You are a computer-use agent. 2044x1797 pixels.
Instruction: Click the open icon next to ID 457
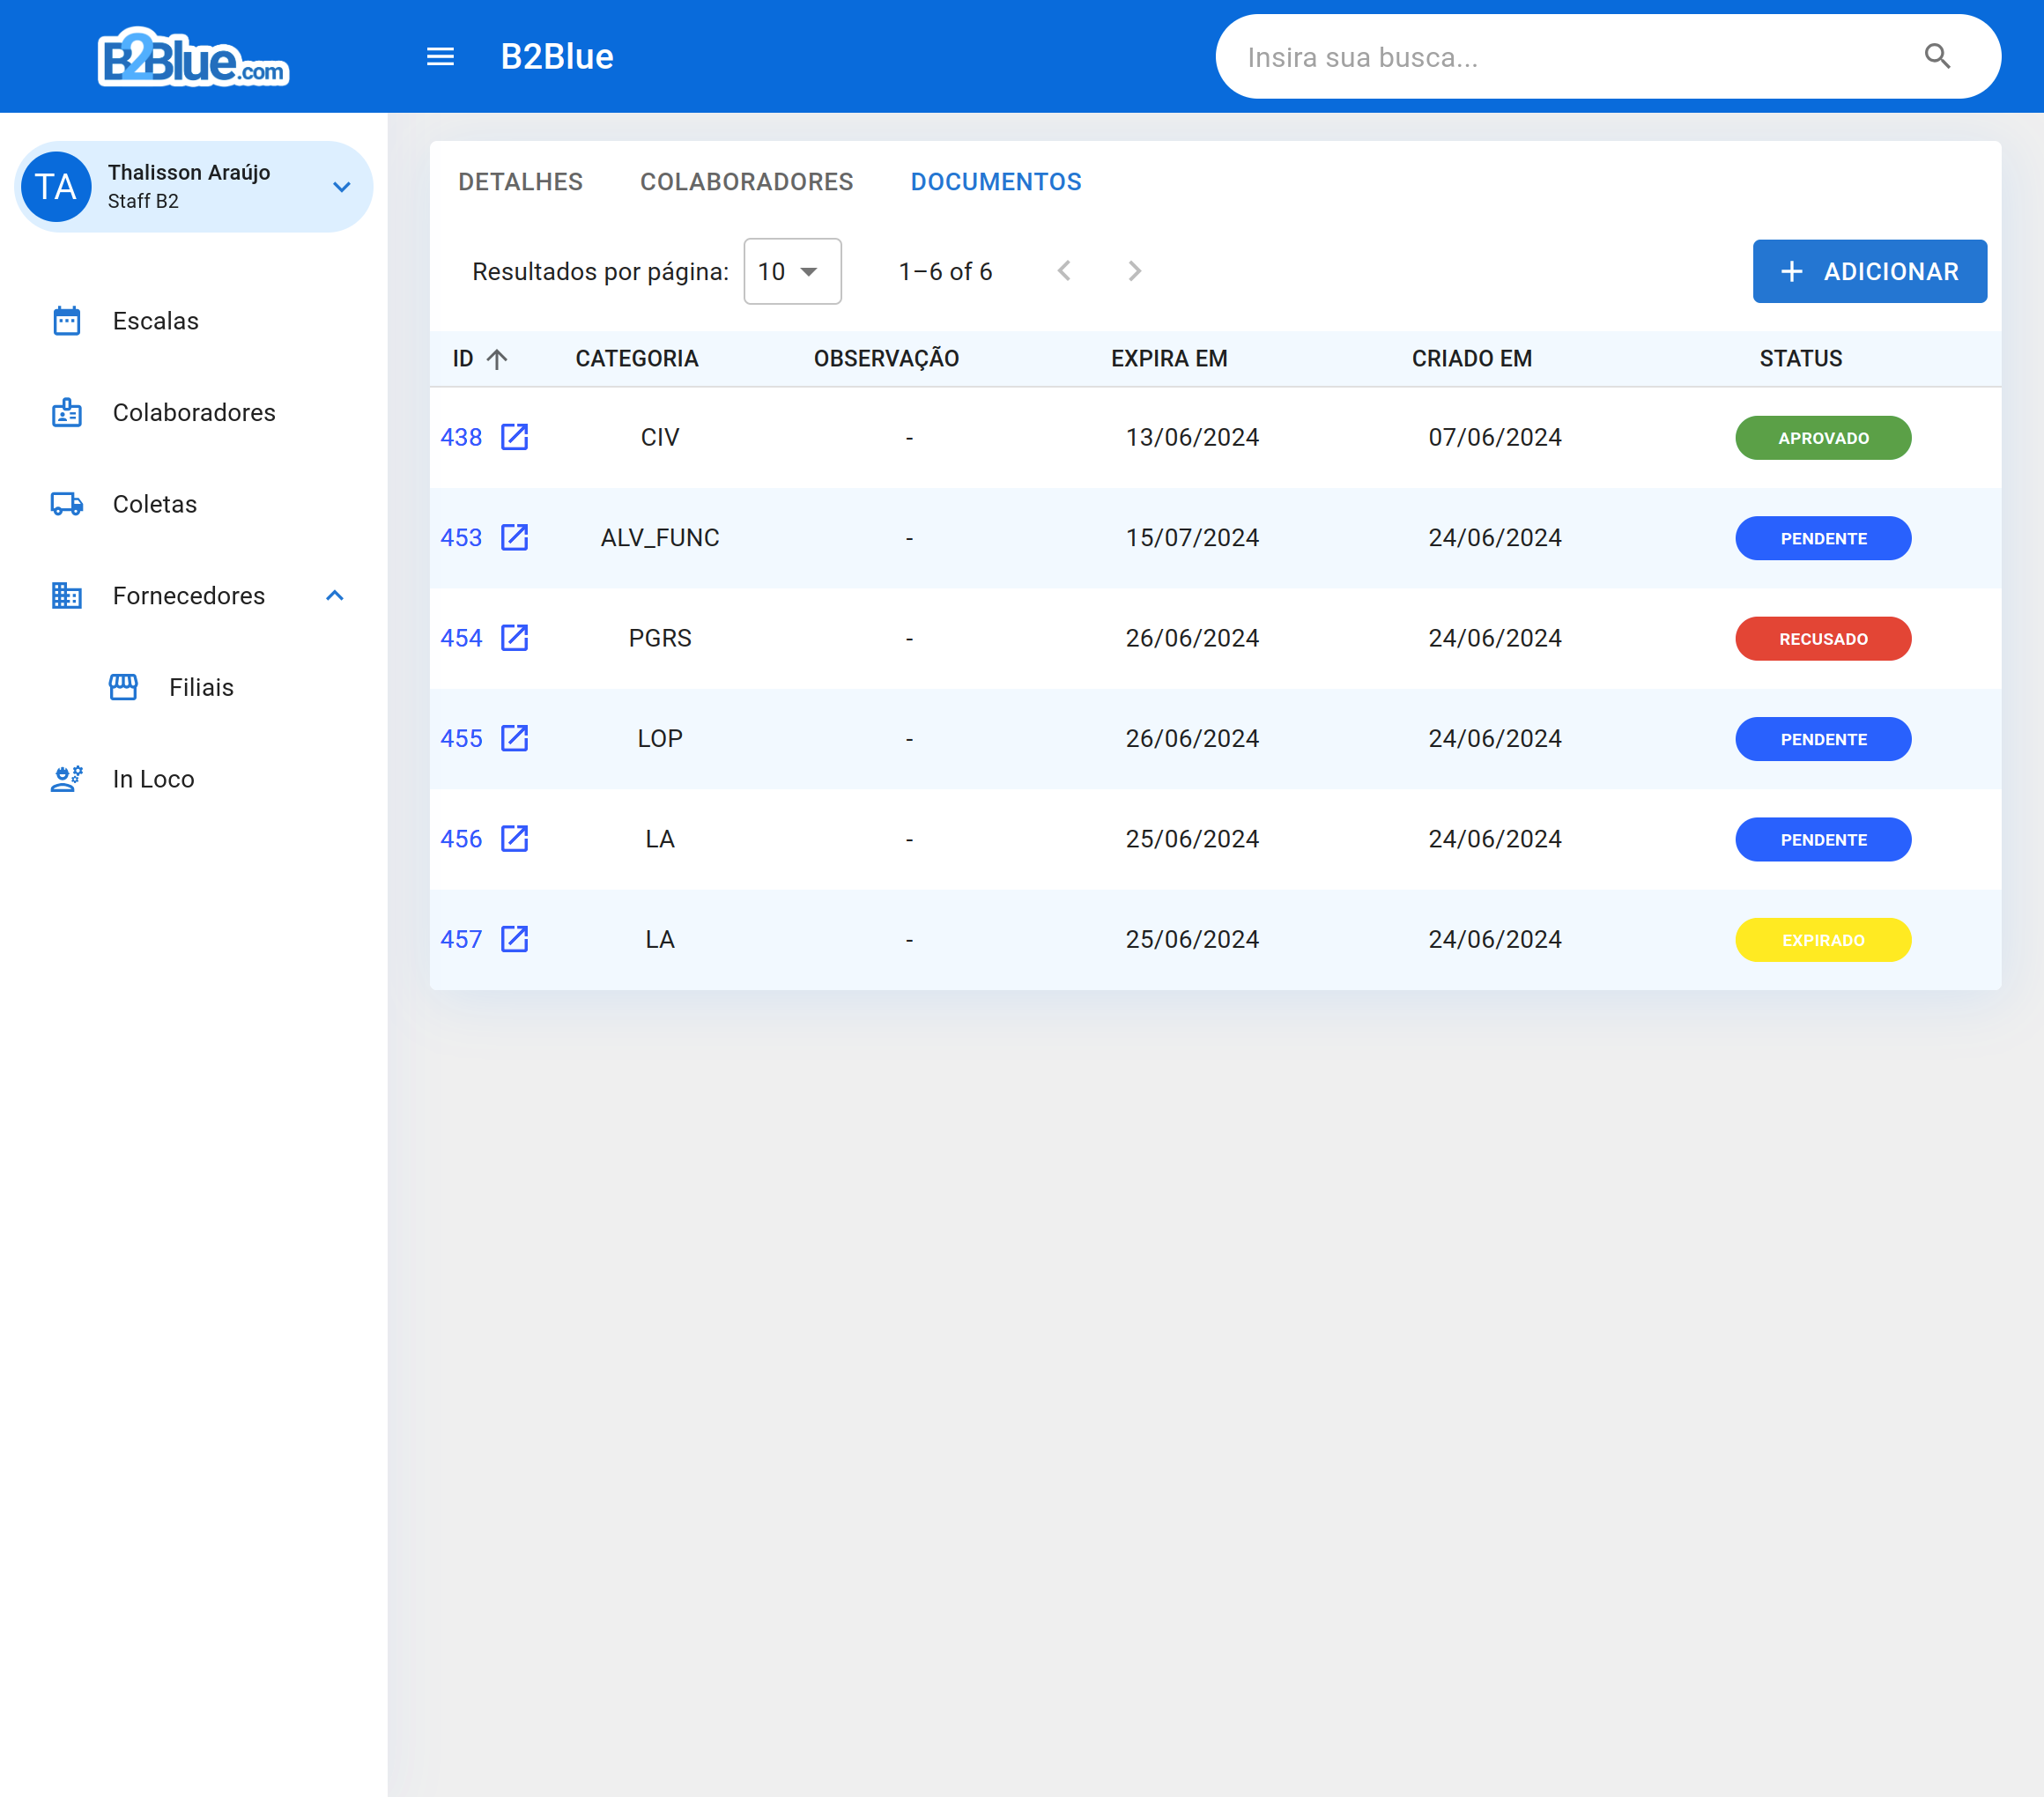(x=514, y=939)
